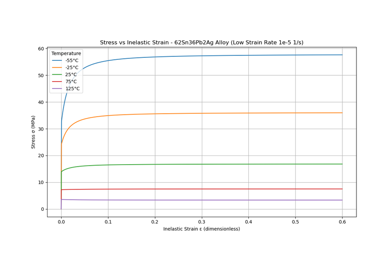The image size is (388, 272).
Task: Click the 'Stress σ (MPa)' y-axis label
Action: [33, 132]
